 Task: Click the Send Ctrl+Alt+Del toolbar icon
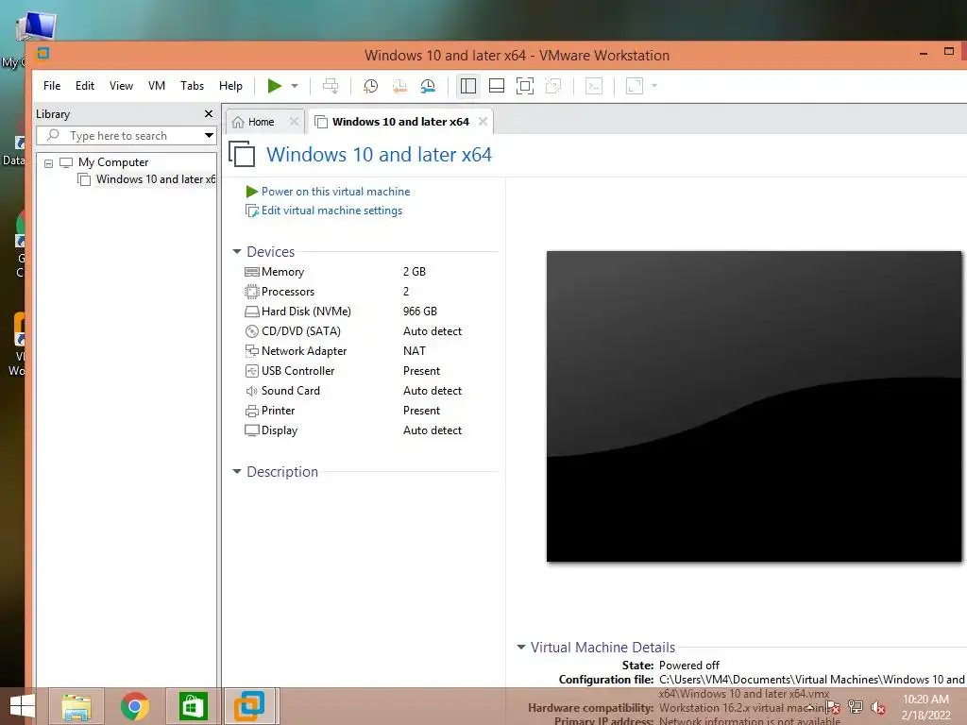coord(331,86)
